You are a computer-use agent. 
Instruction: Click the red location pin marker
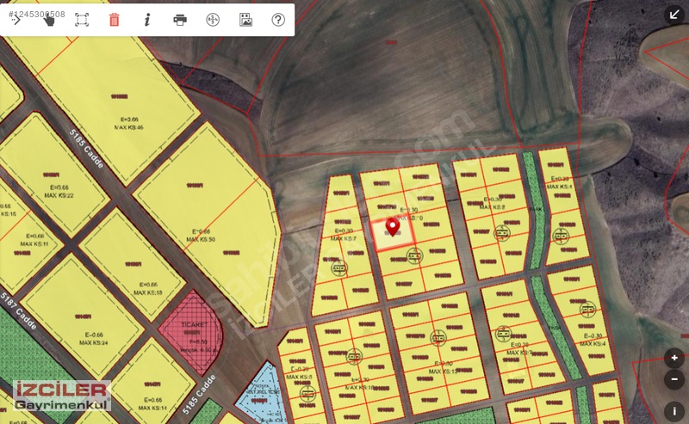coord(393,226)
